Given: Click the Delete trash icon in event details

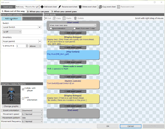Looking at the screenshot, I should tap(75, 18).
